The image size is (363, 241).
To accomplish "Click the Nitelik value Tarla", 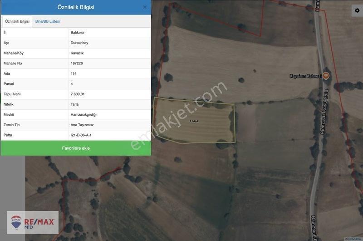I will 74,104.
